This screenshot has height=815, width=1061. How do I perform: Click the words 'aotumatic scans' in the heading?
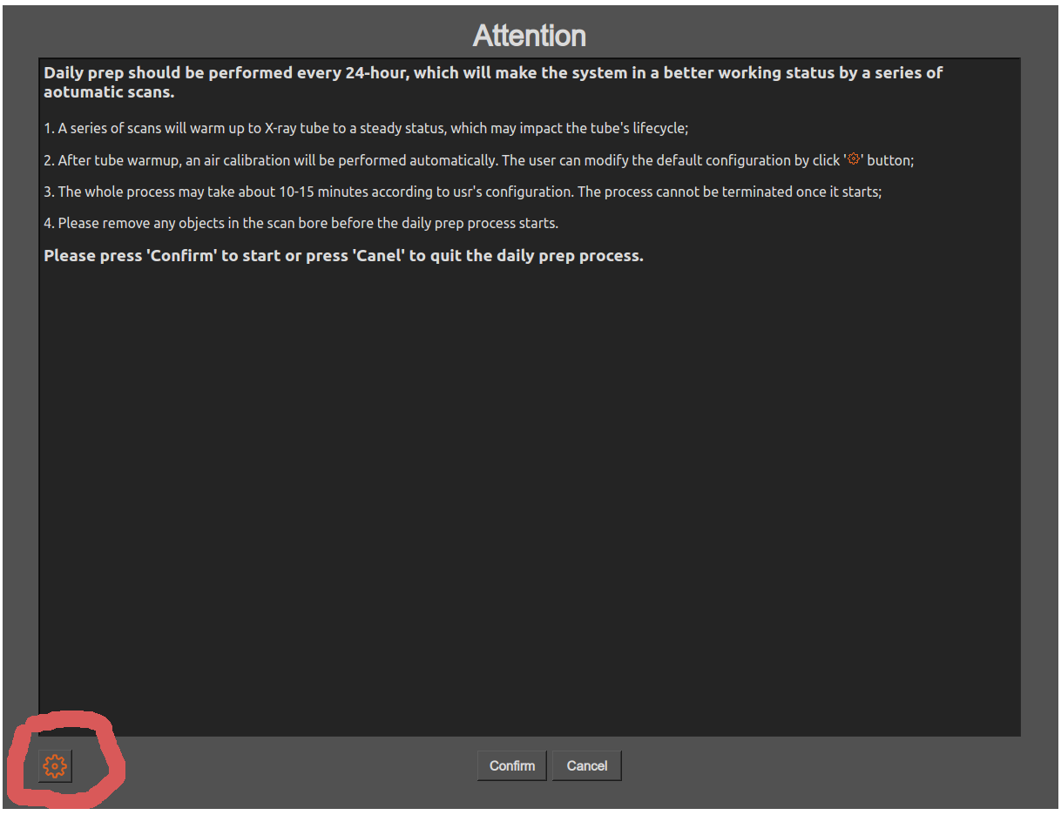point(108,92)
